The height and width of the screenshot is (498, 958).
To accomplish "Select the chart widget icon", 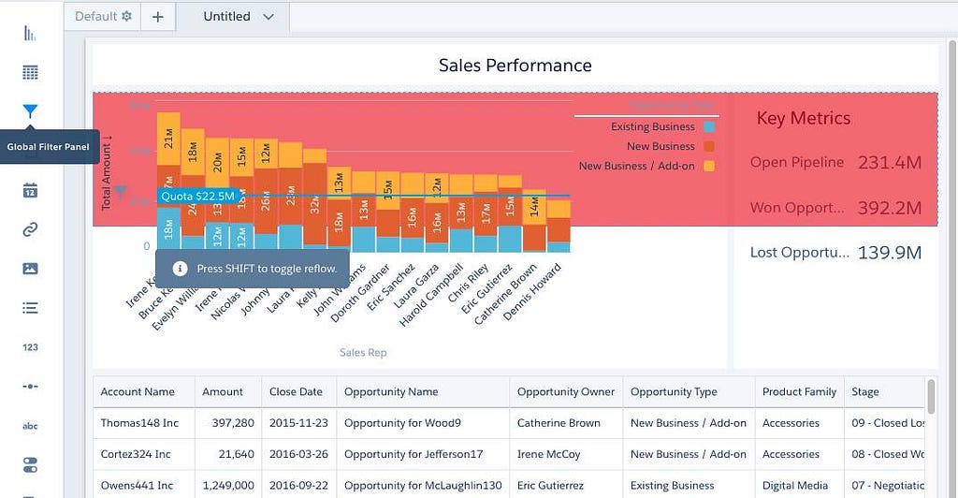I will [x=29, y=33].
